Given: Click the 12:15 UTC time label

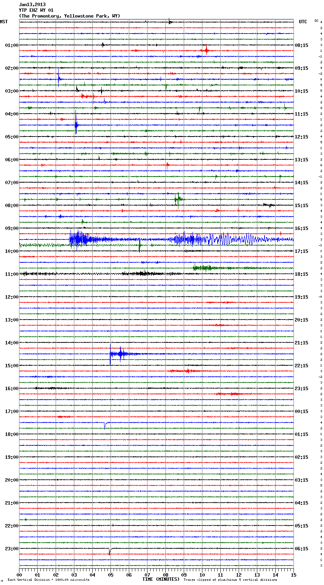Looking at the screenshot, I should [x=302, y=137].
